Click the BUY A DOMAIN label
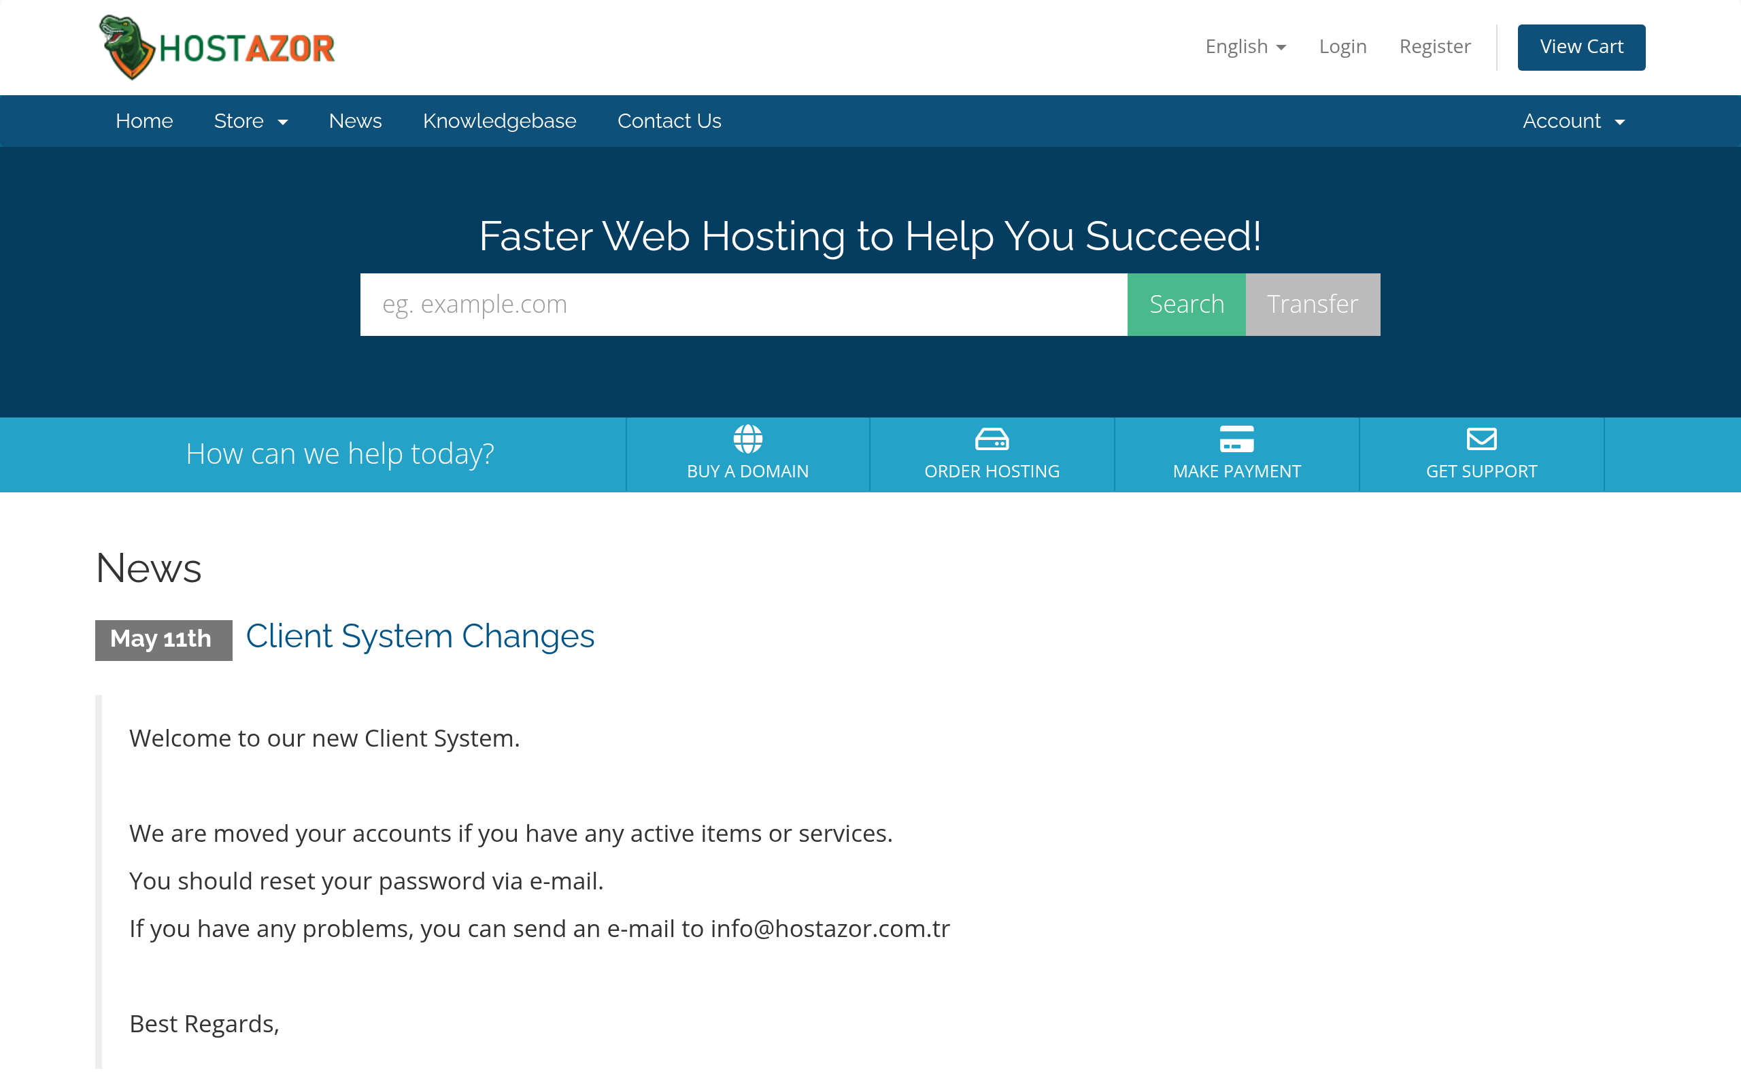Screen dimensions: 1741x1088 747,471
